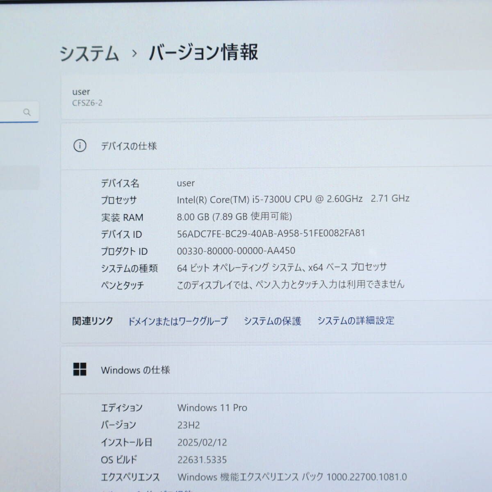Select the experience pack 1000.22700.1081.0 value
This screenshot has height=492, width=492.
pos(292,477)
